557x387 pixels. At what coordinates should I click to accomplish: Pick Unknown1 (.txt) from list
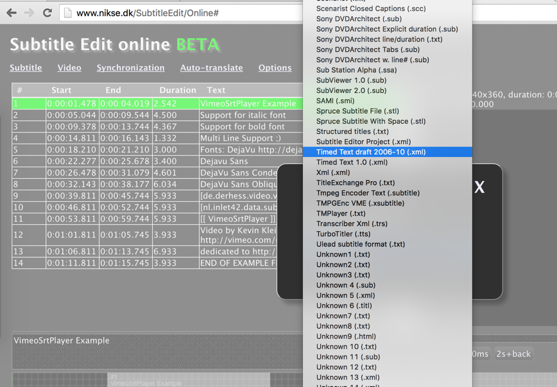point(388,254)
